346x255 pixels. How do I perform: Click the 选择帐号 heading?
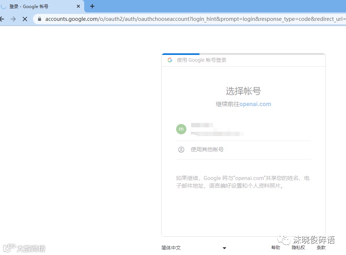tap(243, 91)
